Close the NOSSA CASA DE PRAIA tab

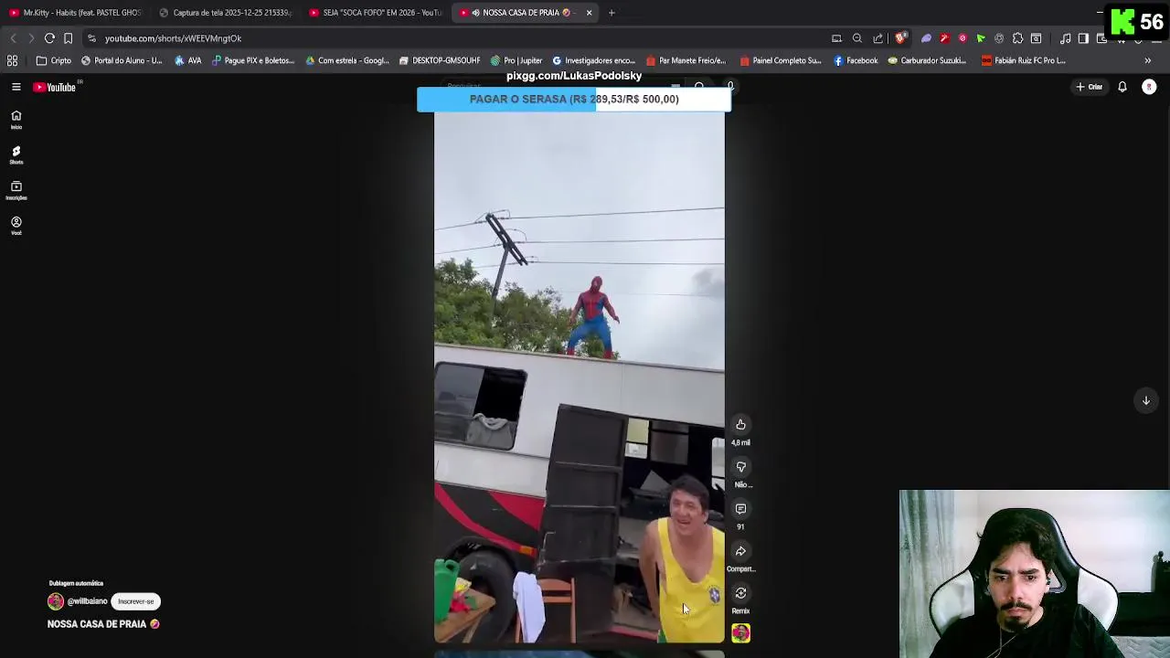pos(589,13)
